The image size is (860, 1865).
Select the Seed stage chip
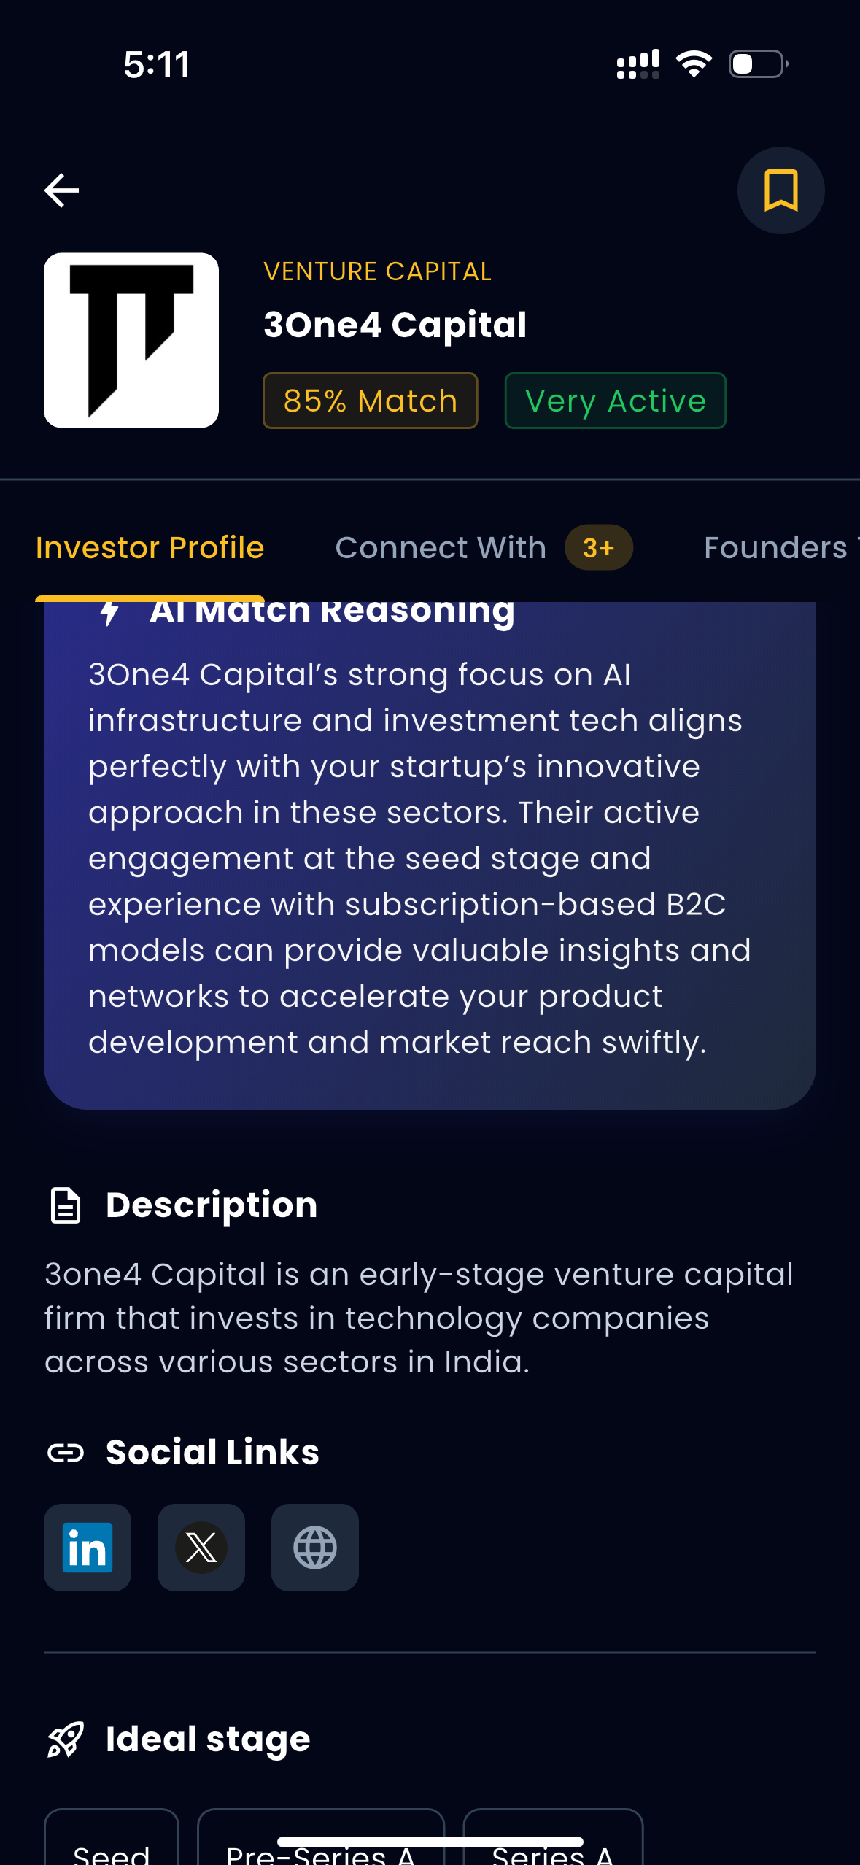click(x=112, y=1850)
